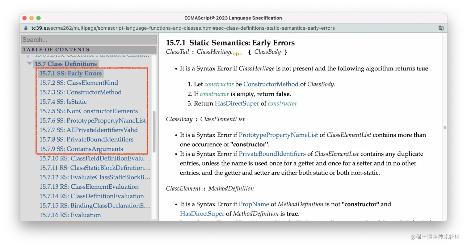
Task: Open HasDirectSuper link before MethodDefinition is true
Action: 202,214
